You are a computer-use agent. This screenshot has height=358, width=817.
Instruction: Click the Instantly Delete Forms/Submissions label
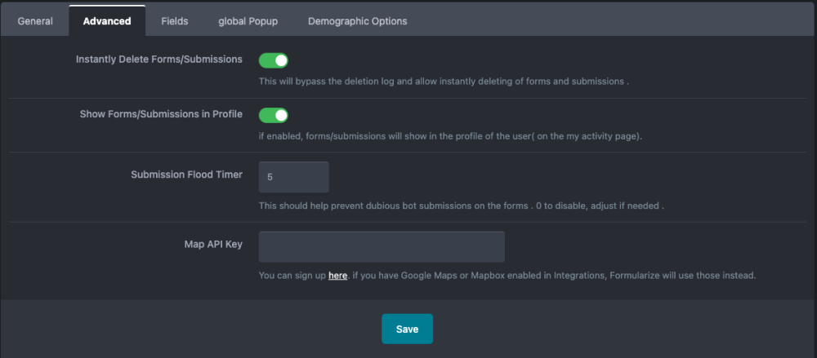click(158, 60)
